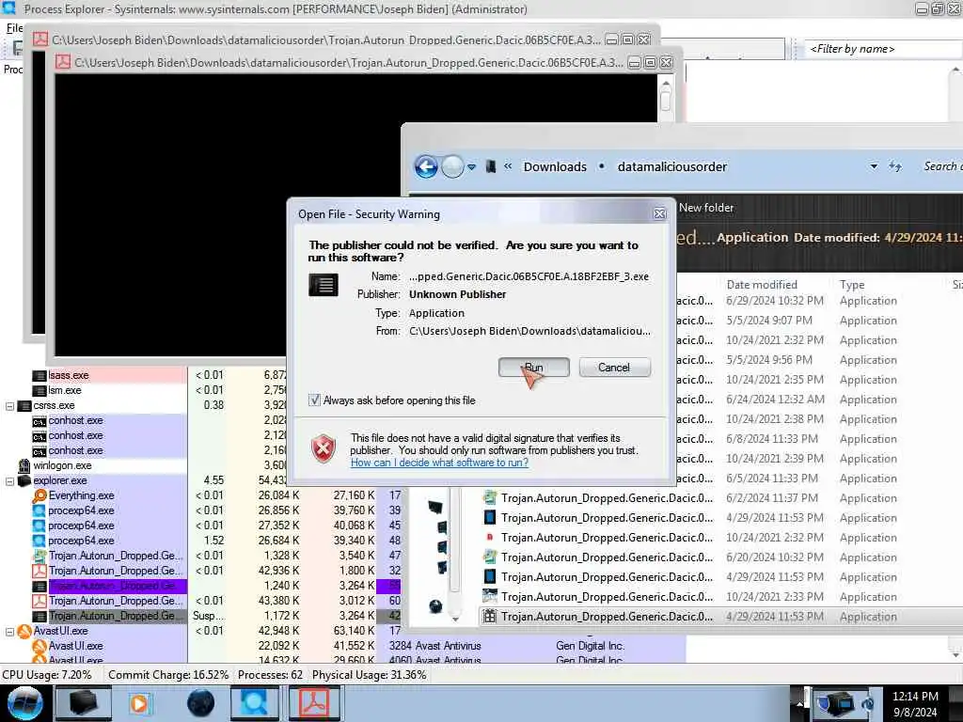
Task: Select lsass.exe process icon
Action: point(39,376)
